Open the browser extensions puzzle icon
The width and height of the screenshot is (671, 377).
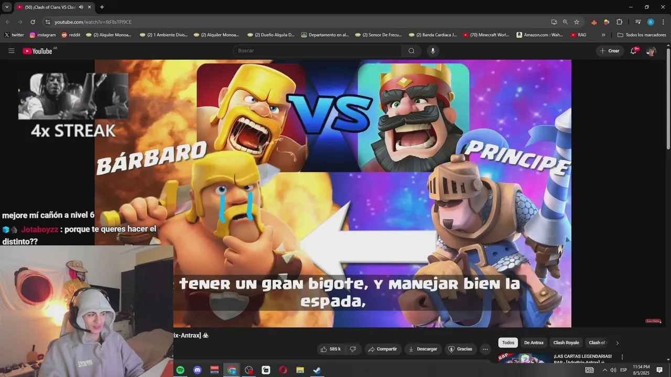click(619, 22)
